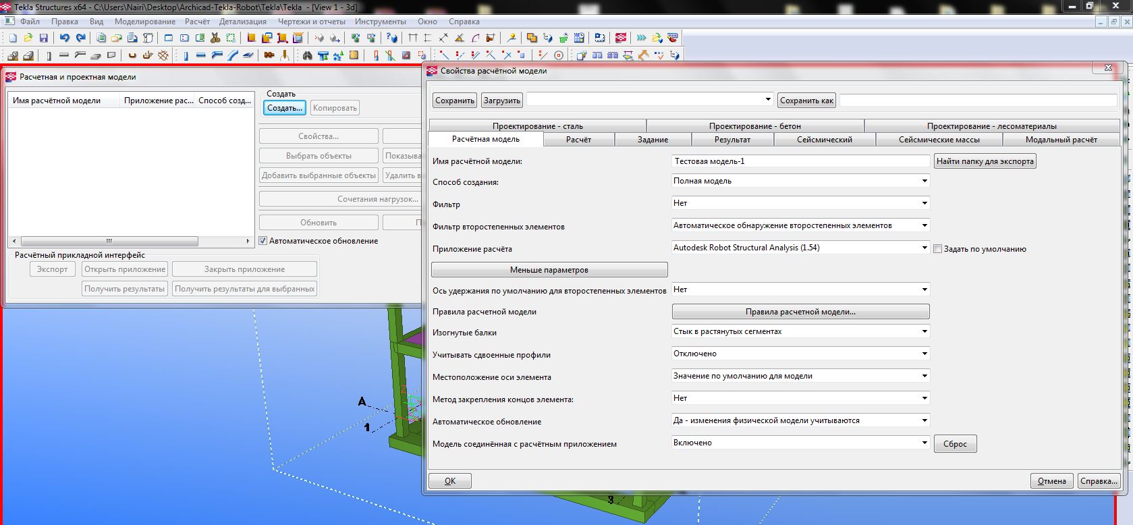The image size is (1133, 525).
Task: Click the Имя расчётной модели text field
Action: pos(800,161)
